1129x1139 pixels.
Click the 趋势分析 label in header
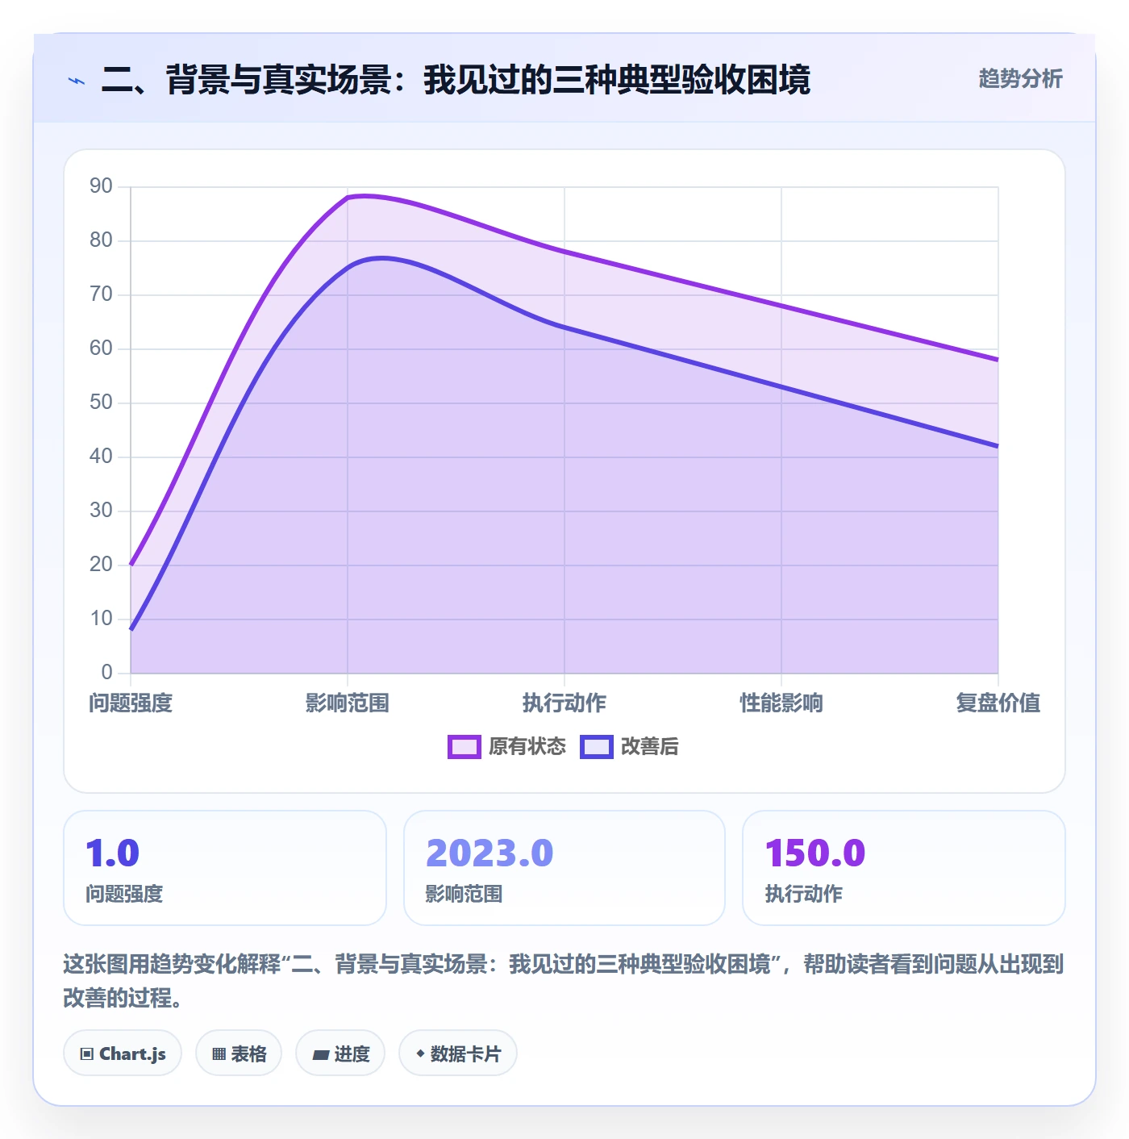[x=1020, y=79]
